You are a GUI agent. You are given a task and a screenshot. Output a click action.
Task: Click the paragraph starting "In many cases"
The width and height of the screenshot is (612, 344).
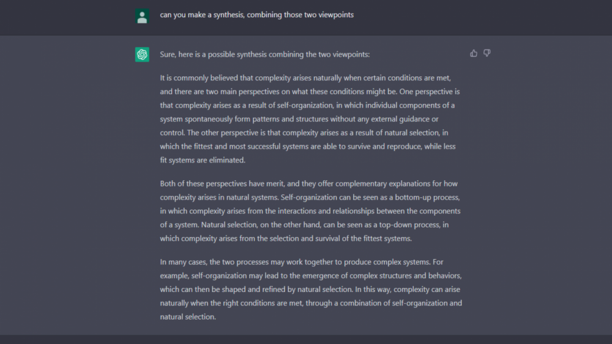pyautogui.click(x=311, y=289)
